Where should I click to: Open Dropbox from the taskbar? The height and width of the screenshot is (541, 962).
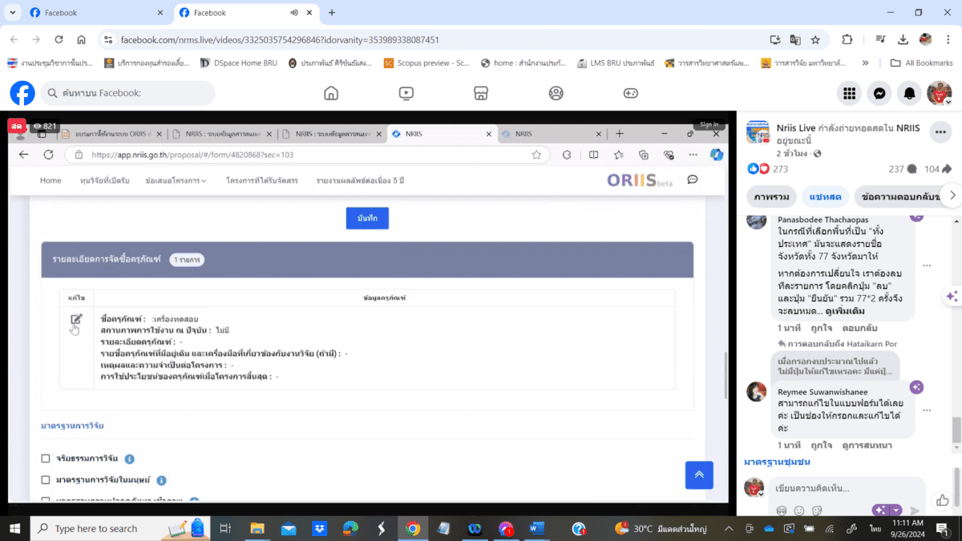coord(320,528)
